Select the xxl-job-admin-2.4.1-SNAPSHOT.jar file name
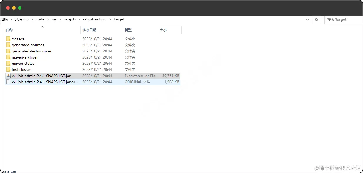 pos(41,76)
